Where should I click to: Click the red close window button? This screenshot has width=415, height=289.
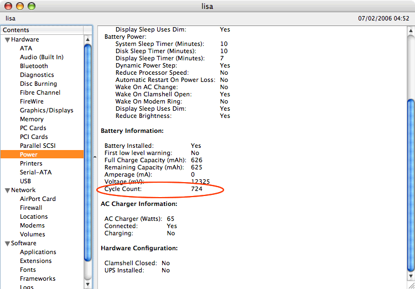click(8, 6)
